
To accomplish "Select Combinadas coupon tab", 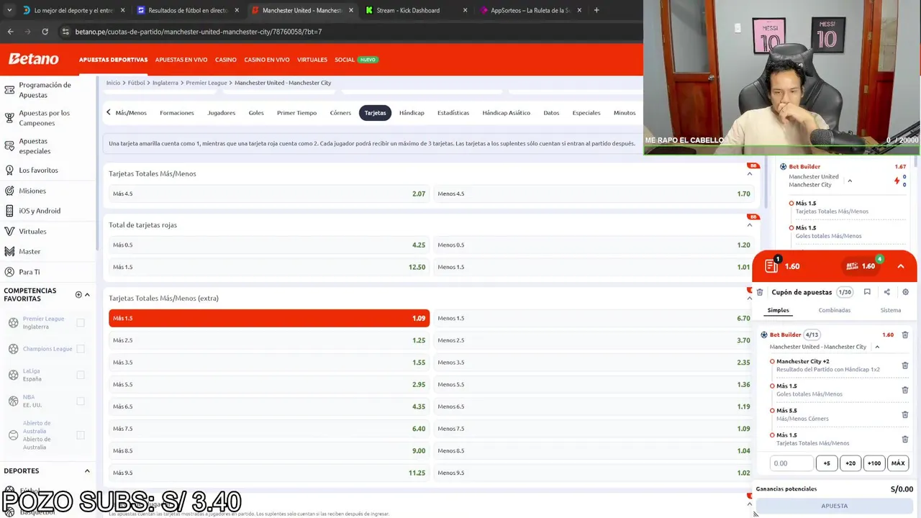I will point(835,310).
